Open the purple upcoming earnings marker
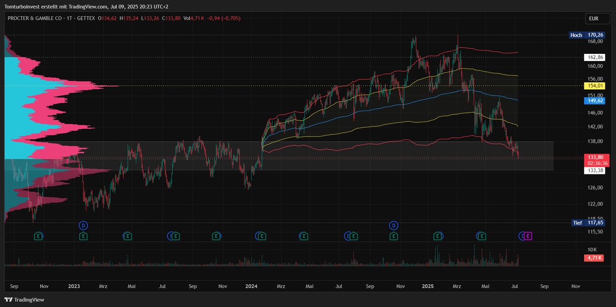Image resolution: width=616 pixels, height=307 pixels. coord(528,236)
